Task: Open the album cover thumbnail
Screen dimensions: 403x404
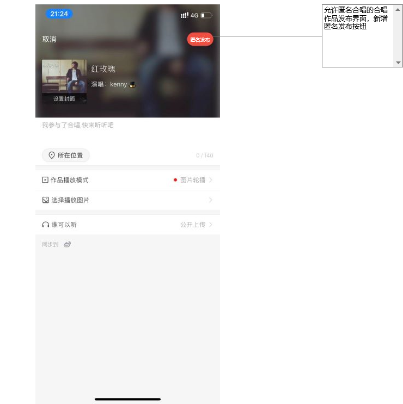Action: click(x=64, y=82)
